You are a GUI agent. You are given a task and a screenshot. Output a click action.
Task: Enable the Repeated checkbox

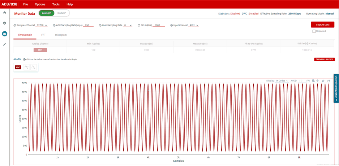314,31
